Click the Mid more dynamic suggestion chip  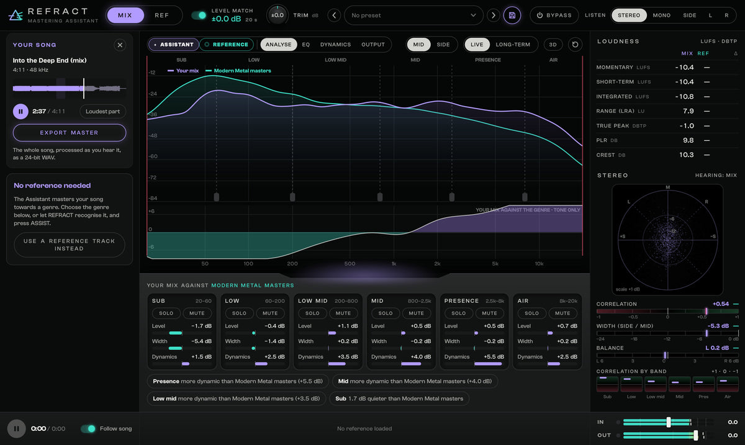415,381
